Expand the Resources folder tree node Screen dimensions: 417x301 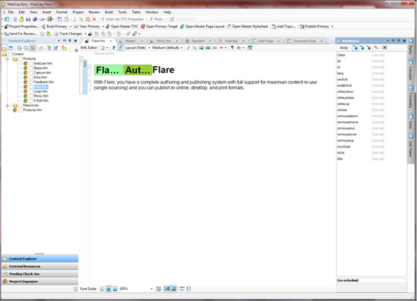[x=7, y=105]
